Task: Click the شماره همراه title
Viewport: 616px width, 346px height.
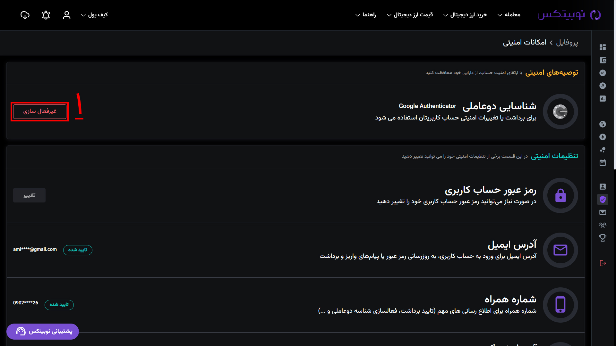Action: [x=510, y=299]
